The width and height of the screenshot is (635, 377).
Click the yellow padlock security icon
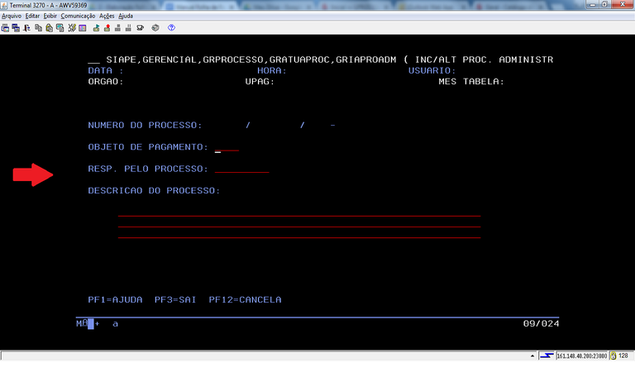614,356
